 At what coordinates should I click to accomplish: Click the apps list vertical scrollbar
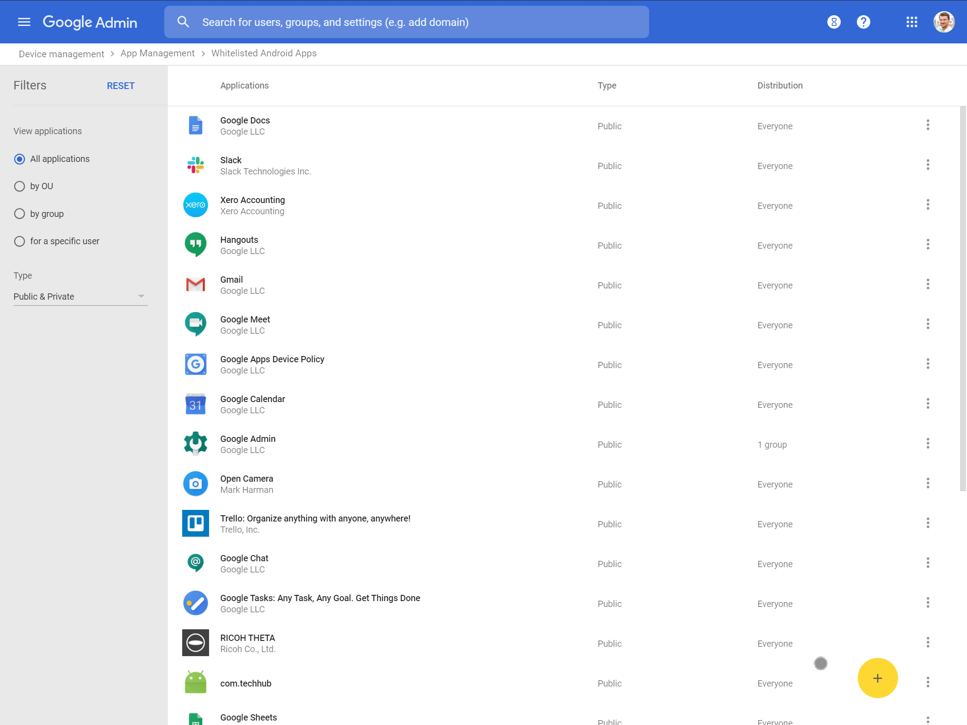[963, 299]
